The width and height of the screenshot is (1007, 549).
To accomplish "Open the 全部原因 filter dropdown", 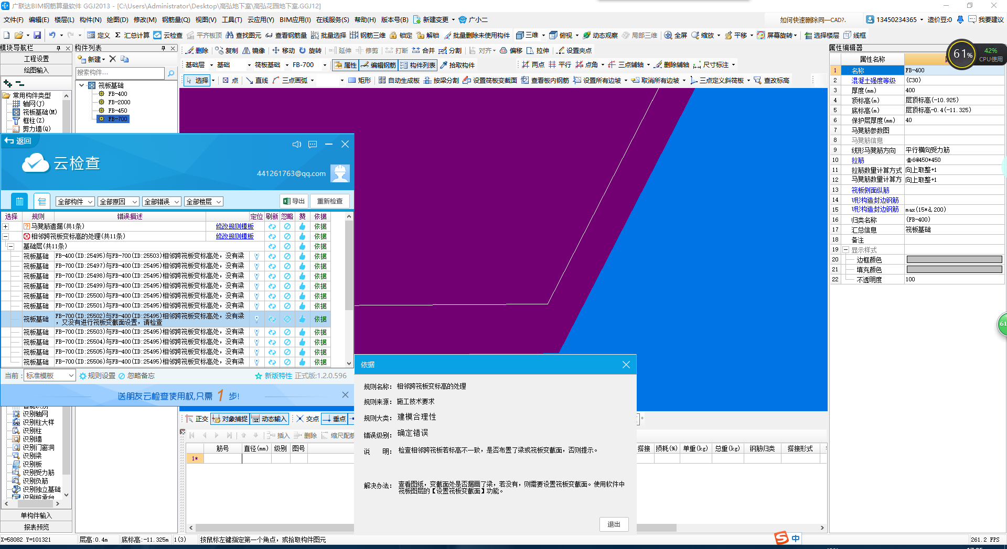I will click(118, 202).
